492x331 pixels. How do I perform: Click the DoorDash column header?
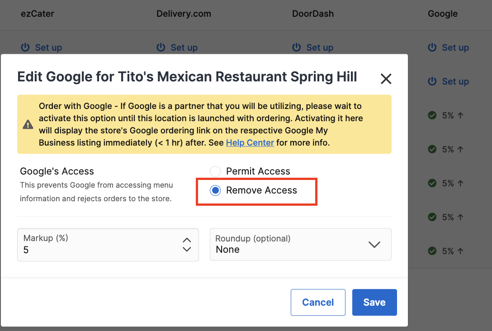coord(313,14)
